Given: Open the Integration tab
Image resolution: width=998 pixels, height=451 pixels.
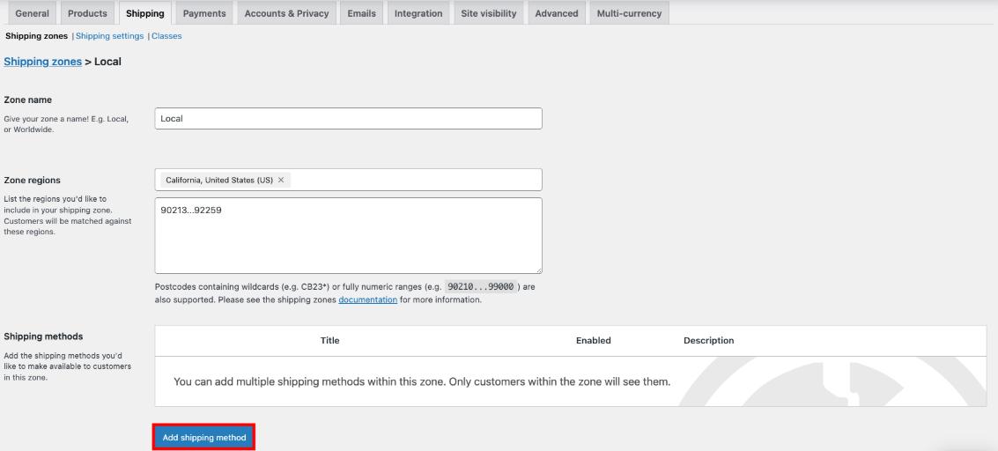Looking at the screenshot, I should [x=418, y=13].
